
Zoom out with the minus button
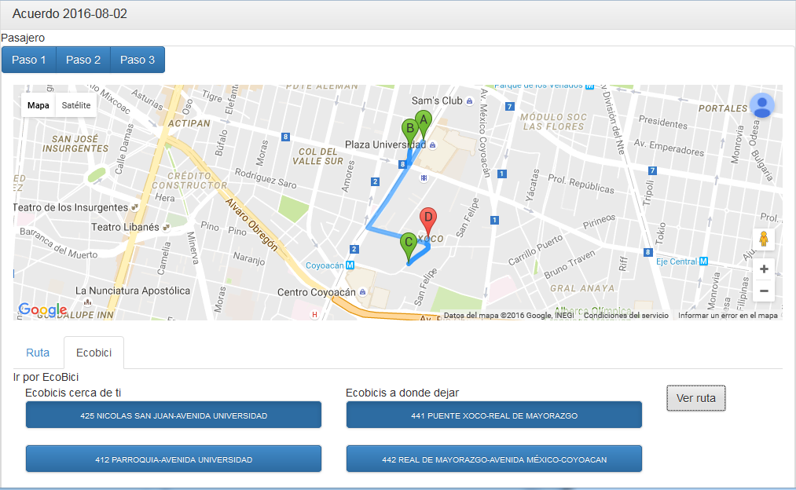coord(764,291)
